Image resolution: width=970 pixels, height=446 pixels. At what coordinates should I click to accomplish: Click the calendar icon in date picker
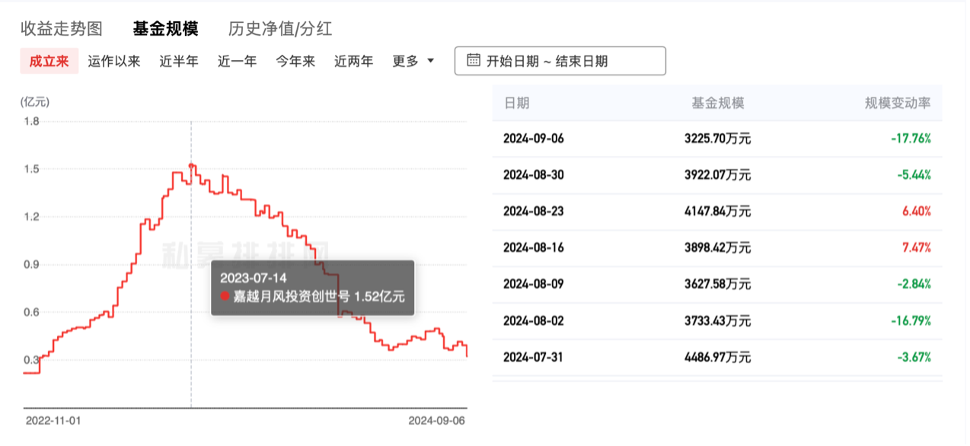[473, 61]
